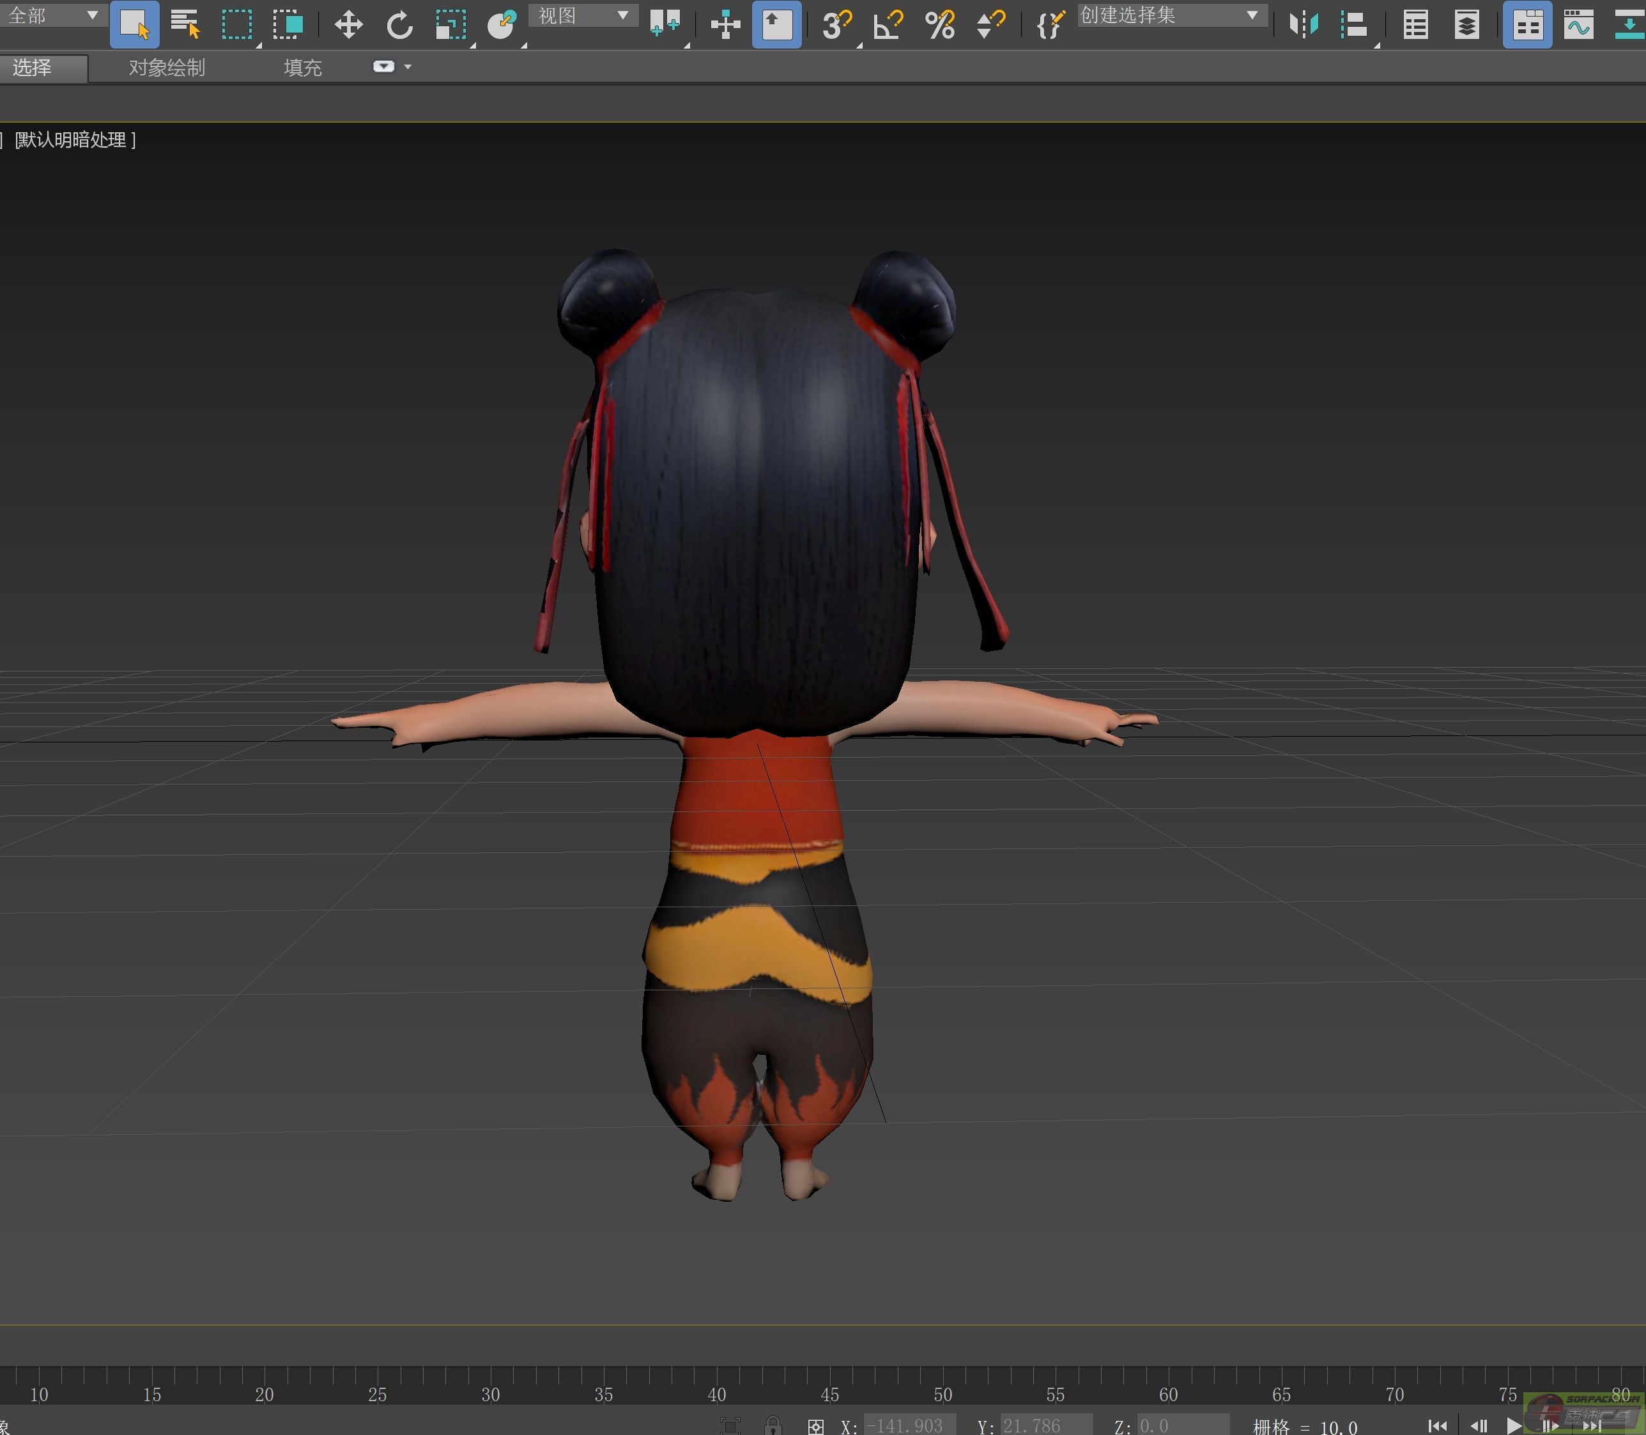Toggle the 3D Snaps button
The height and width of the screenshot is (1435, 1646).
tap(836, 25)
